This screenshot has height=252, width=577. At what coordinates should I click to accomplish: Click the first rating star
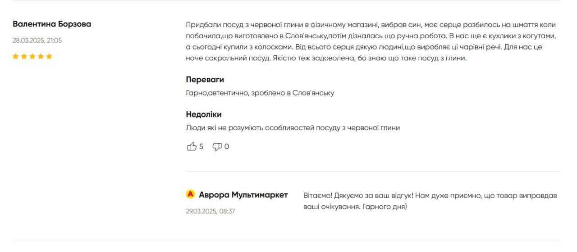(x=16, y=56)
